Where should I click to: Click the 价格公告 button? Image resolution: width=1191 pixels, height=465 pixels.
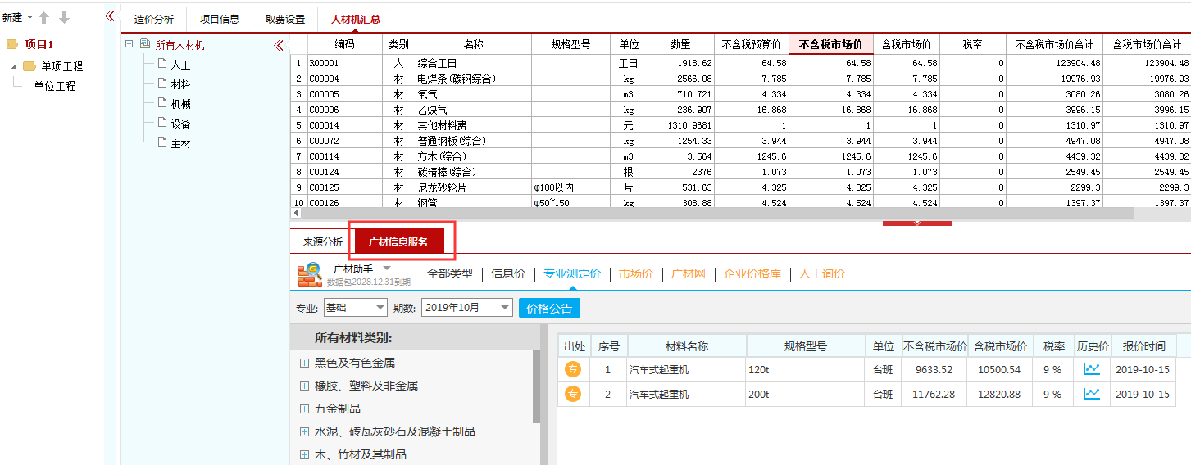click(x=549, y=308)
